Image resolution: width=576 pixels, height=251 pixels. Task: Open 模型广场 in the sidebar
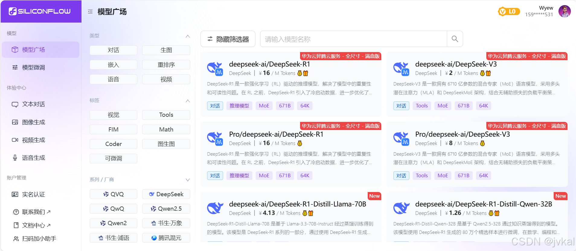pyautogui.click(x=40, y=50)
